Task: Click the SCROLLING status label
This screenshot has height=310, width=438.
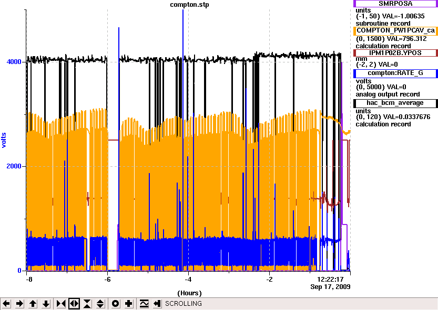Action: click(x=183, y=304)
